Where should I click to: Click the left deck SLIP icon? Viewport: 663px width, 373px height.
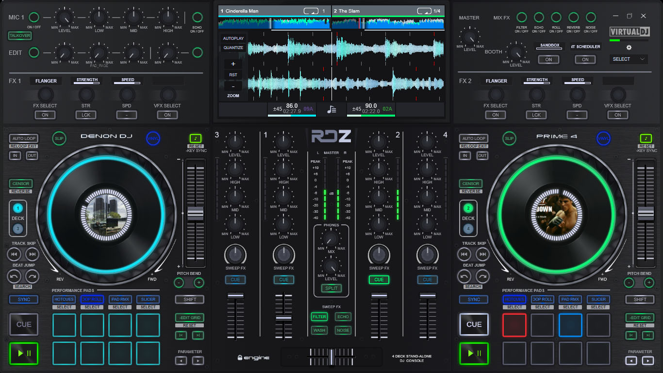[59, 138]
